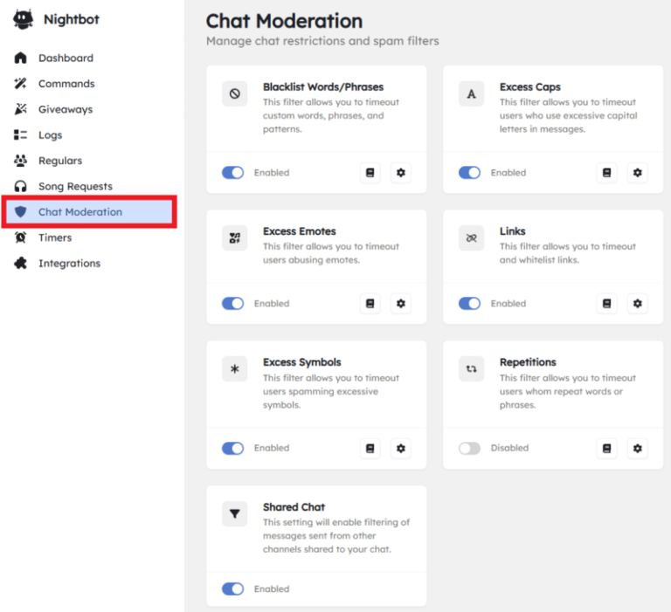Open the Timers page
This screenshot has height=612, width=671.
click(x=55, y=237)
